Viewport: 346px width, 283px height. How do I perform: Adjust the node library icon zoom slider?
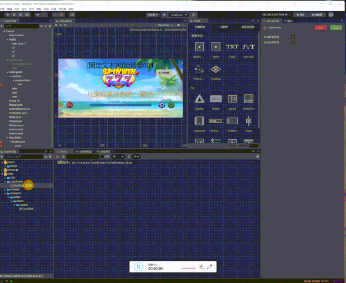(237, 146)
